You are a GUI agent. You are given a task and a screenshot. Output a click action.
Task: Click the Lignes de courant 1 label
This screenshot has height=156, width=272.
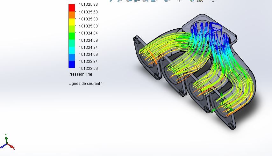tap(85, 84)
